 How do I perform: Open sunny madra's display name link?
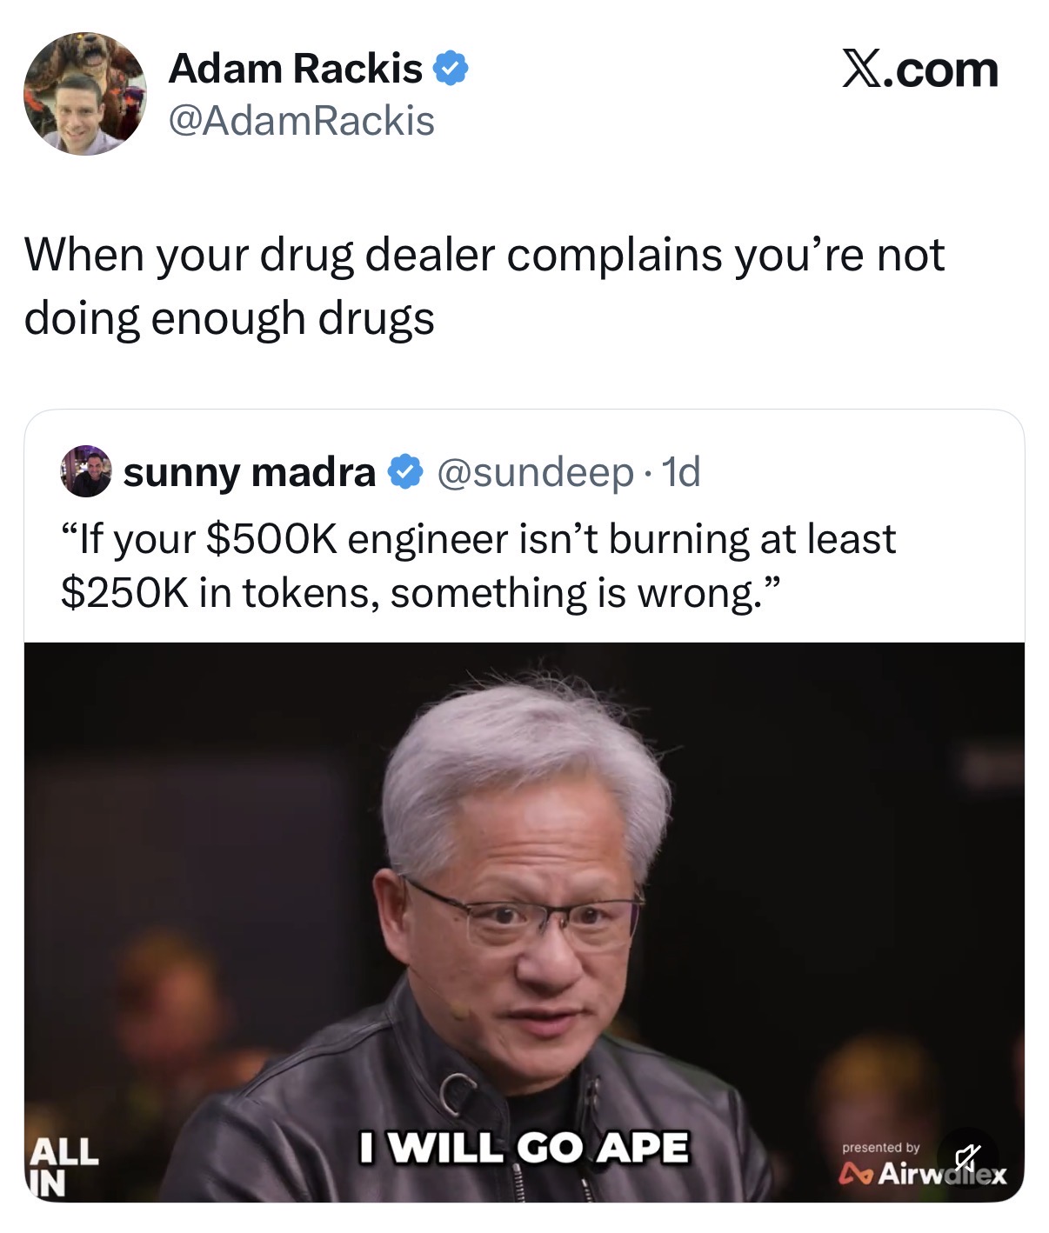pos(250,472)
